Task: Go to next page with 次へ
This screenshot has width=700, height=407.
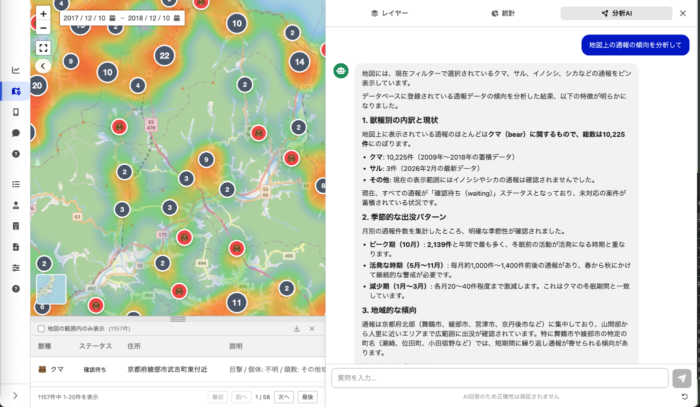Action: [284, 397]
